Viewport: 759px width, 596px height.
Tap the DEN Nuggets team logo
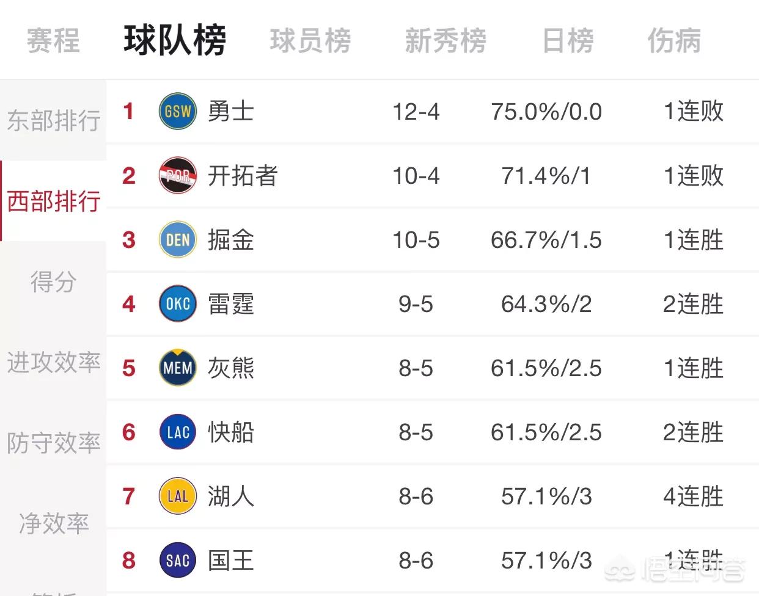(x=178, y=239)
